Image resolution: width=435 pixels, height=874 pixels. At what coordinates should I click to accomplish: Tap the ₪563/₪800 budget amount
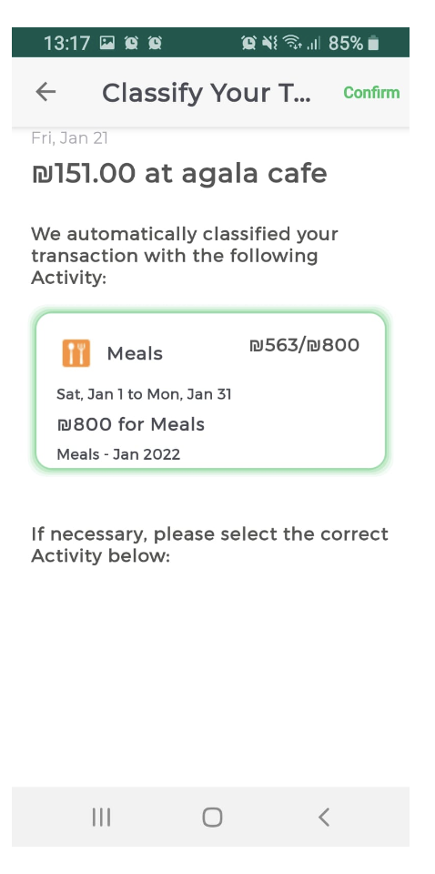305,346
